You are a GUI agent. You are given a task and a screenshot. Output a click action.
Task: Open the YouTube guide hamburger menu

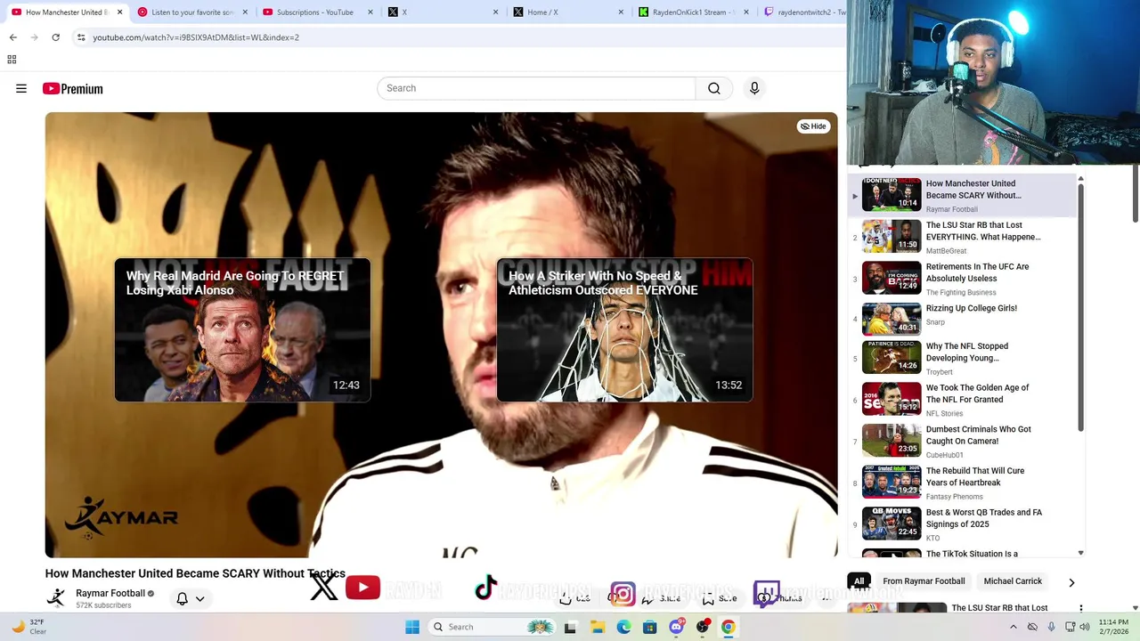pos(21,88)
